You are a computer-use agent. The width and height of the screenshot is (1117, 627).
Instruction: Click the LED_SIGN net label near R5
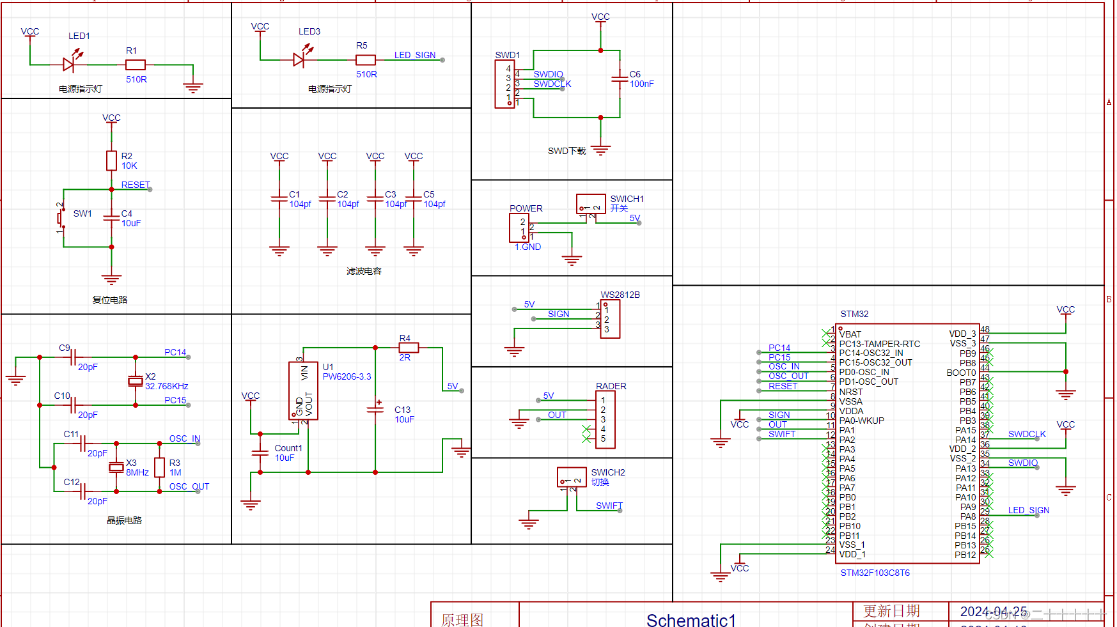click(414, 55)
